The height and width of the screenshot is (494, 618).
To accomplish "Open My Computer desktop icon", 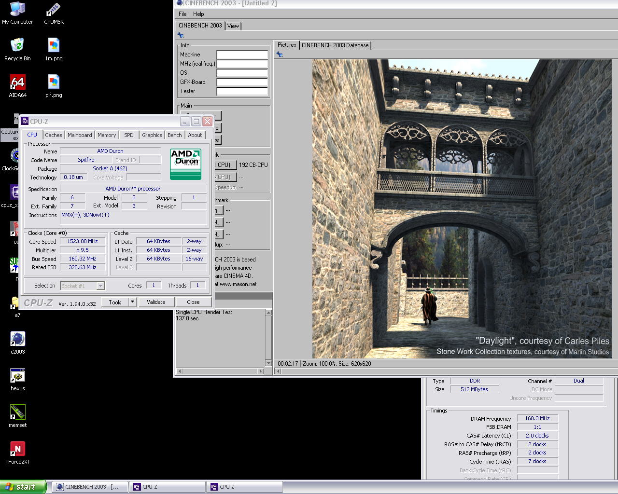I will click(x=17, y=13).
